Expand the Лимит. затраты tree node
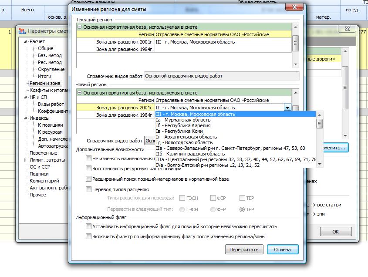 25,160
